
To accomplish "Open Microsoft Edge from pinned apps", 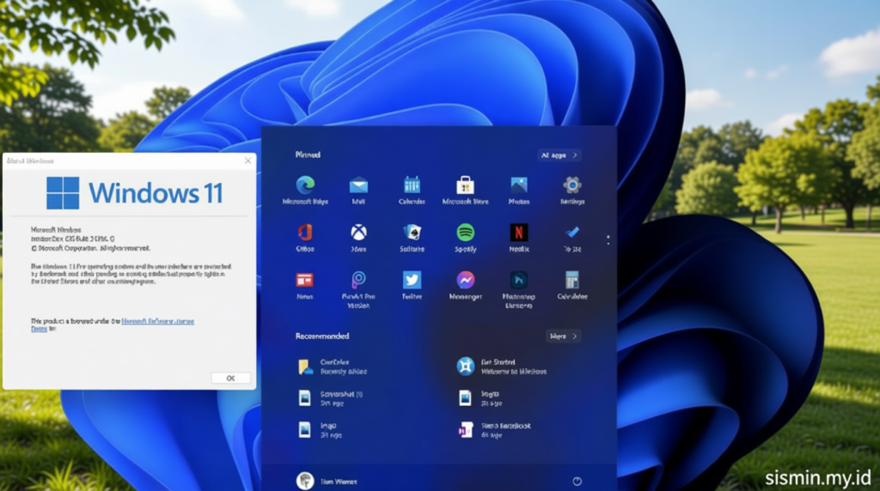I will click(305, 185).
